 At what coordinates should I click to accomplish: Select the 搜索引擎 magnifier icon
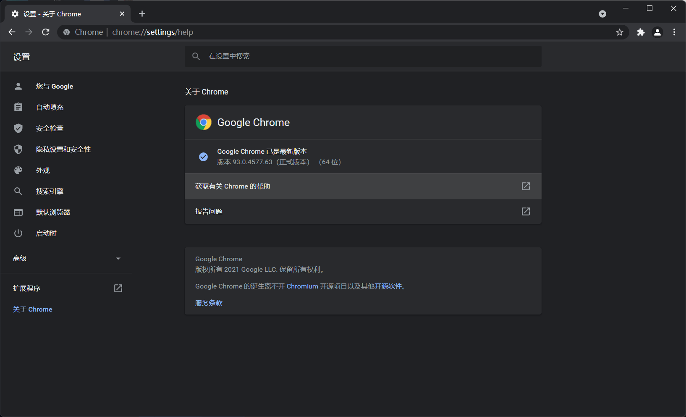[18, 191]
